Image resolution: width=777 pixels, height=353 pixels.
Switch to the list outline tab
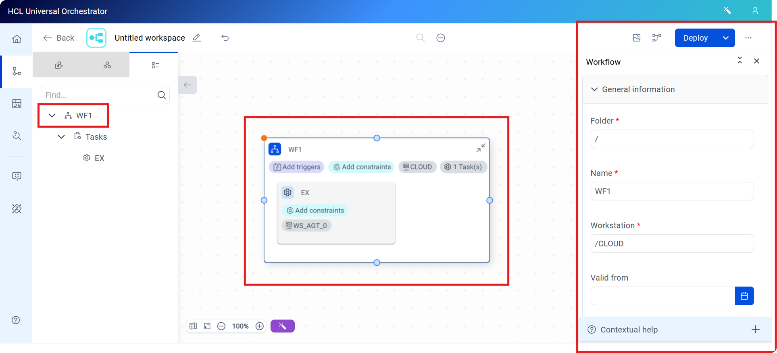(x=156, y=65)
